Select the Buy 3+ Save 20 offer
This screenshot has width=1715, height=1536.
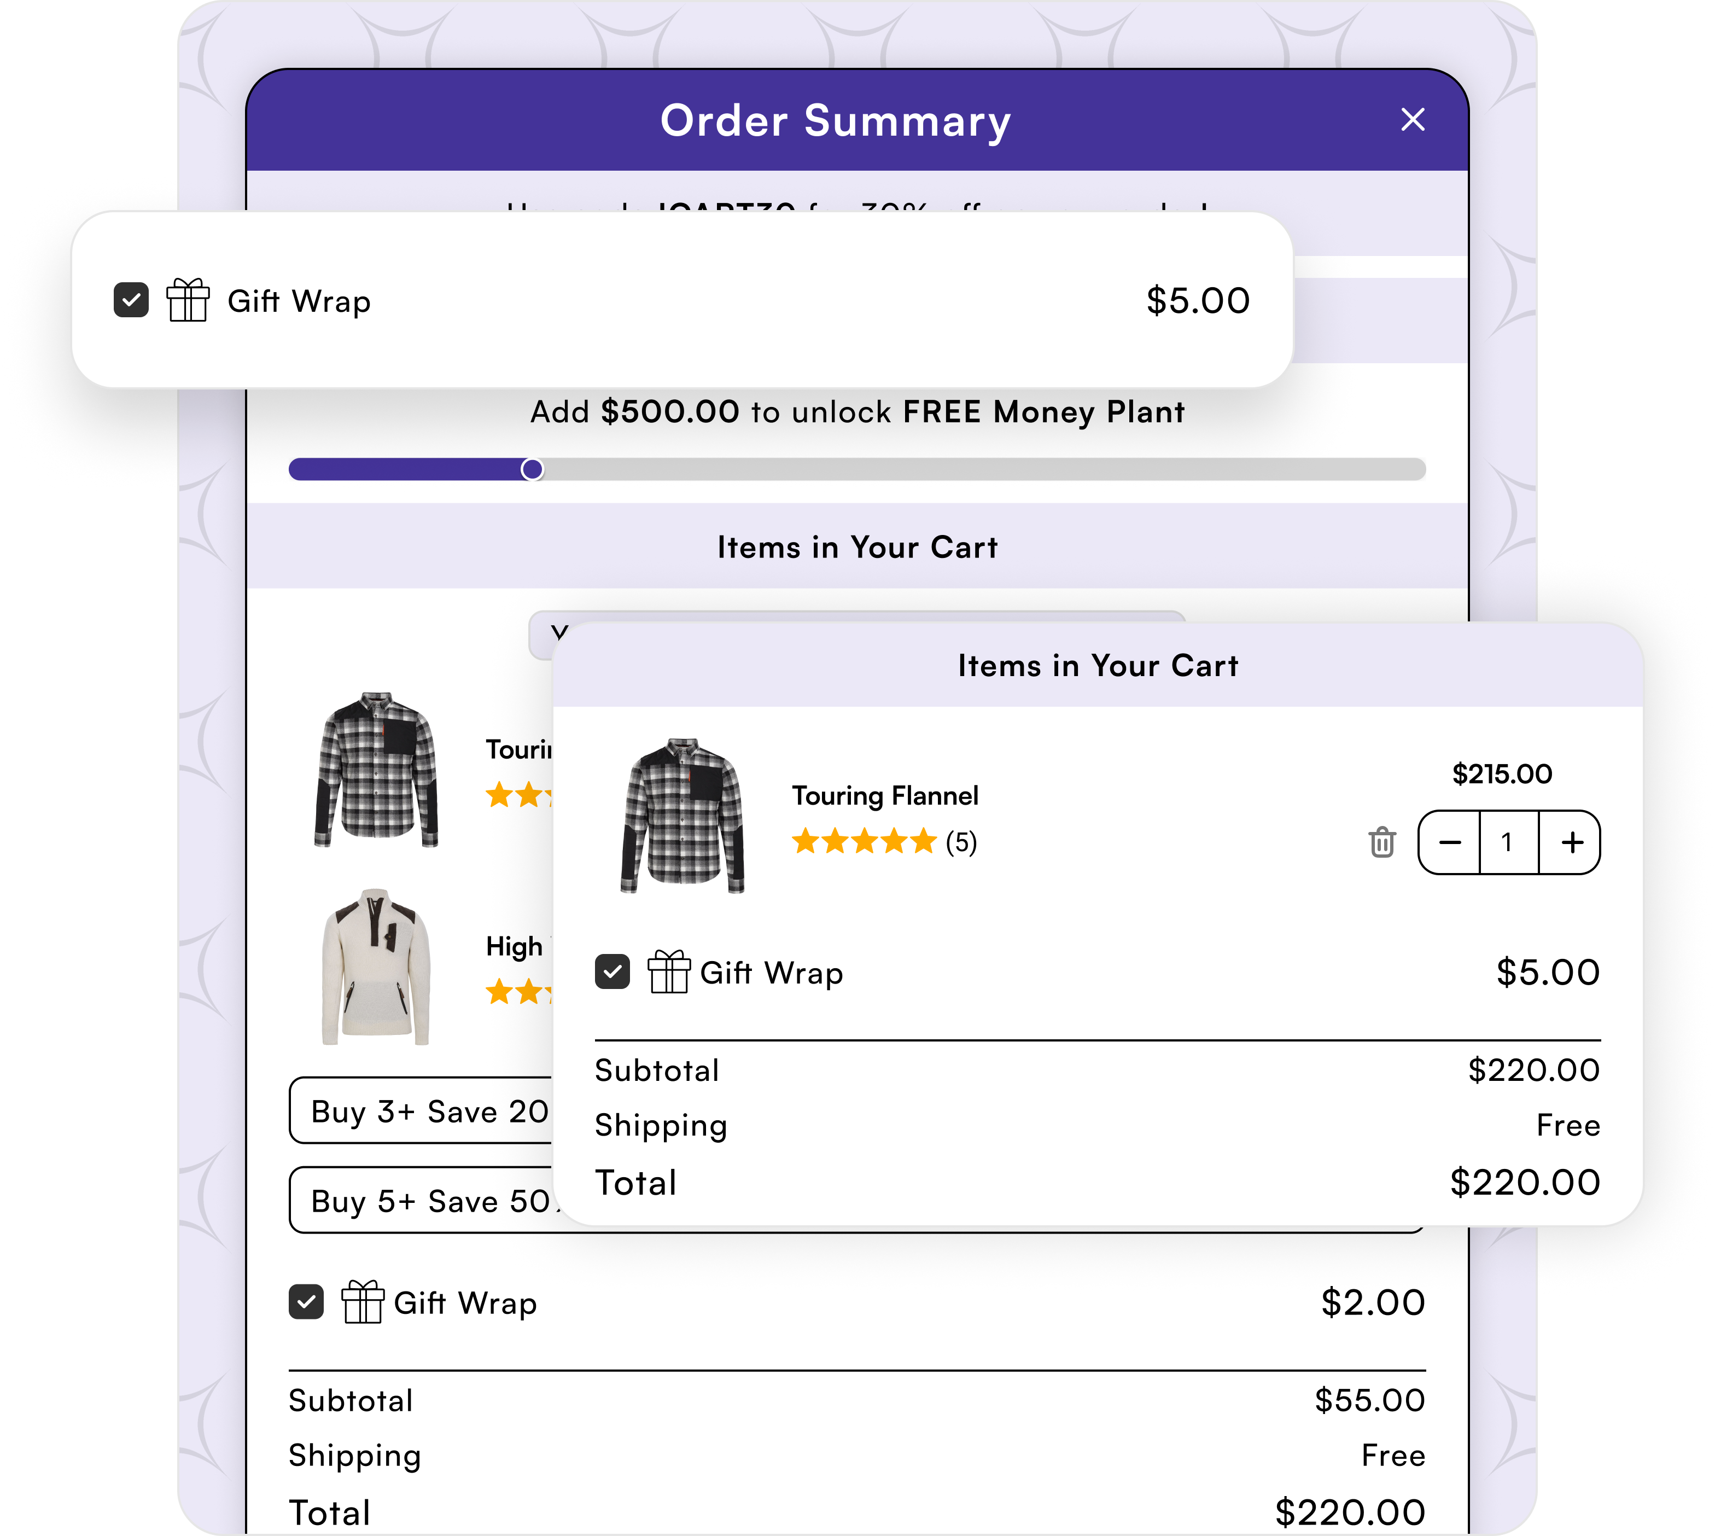tap(422, 1110)
